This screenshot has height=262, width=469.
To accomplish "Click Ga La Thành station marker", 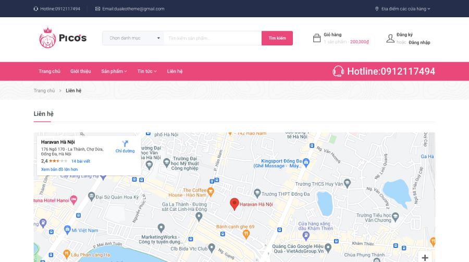I will [199, 217].
